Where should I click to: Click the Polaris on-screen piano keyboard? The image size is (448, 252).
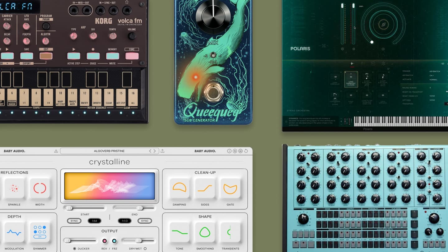[401, 121]
